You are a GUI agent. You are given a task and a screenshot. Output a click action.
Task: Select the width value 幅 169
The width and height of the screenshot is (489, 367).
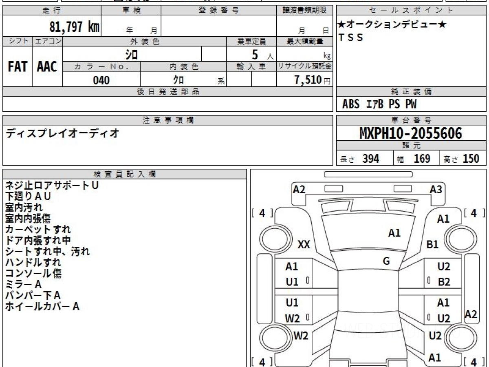tap(413, 159)
